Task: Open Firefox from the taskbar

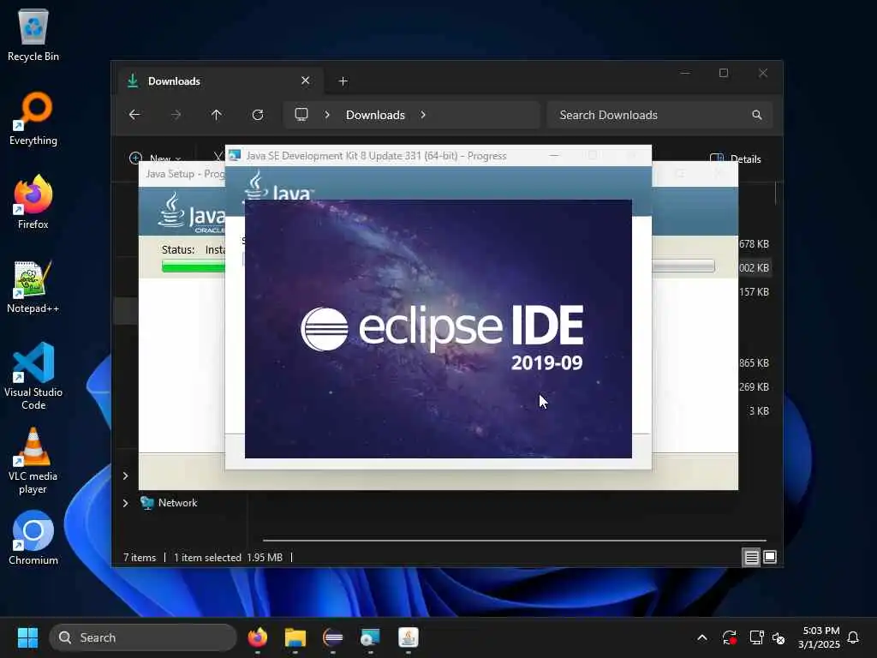Action: pos(257,637)
